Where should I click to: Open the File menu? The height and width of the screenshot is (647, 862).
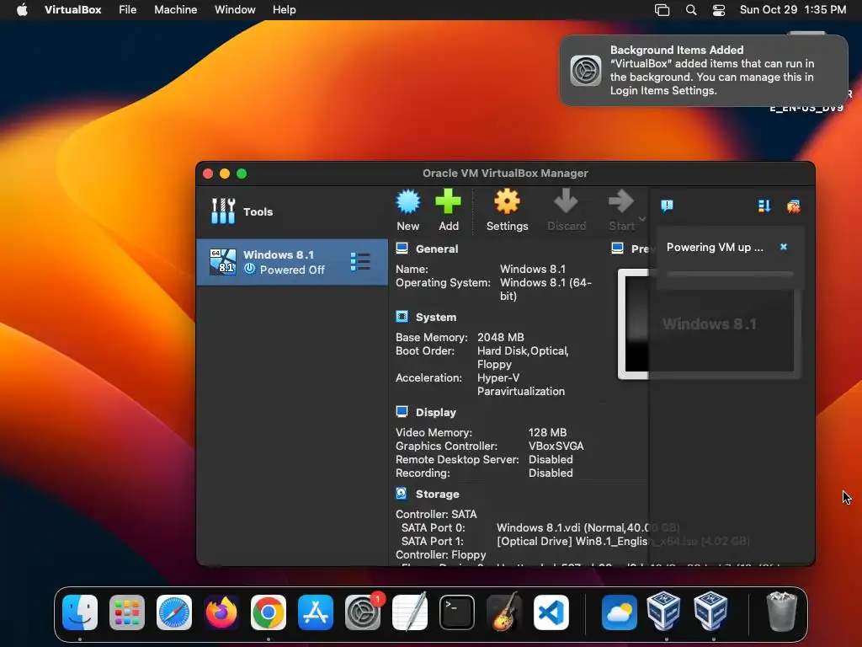[x=128, y=10]
